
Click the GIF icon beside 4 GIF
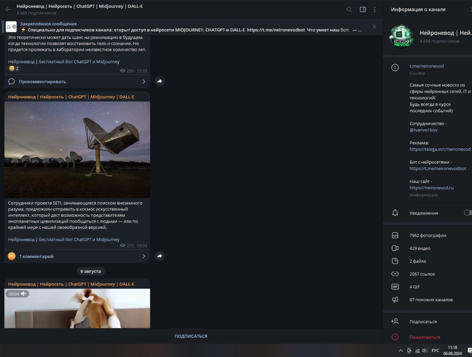point(395,287)
